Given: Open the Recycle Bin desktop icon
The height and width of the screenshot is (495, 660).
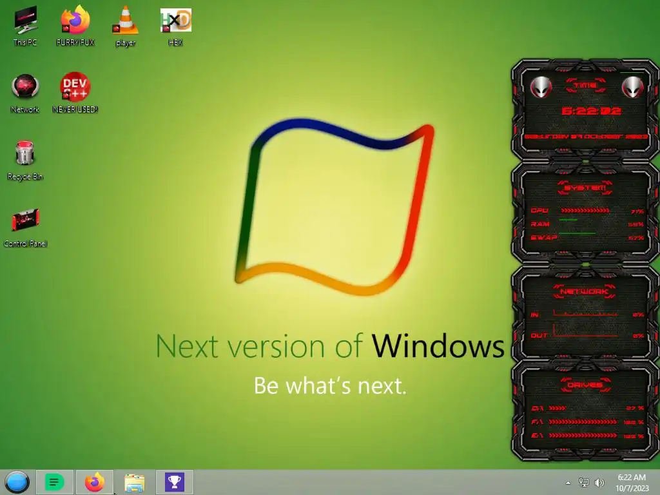Looking at the screenshot, I should (x=25, y=160).
